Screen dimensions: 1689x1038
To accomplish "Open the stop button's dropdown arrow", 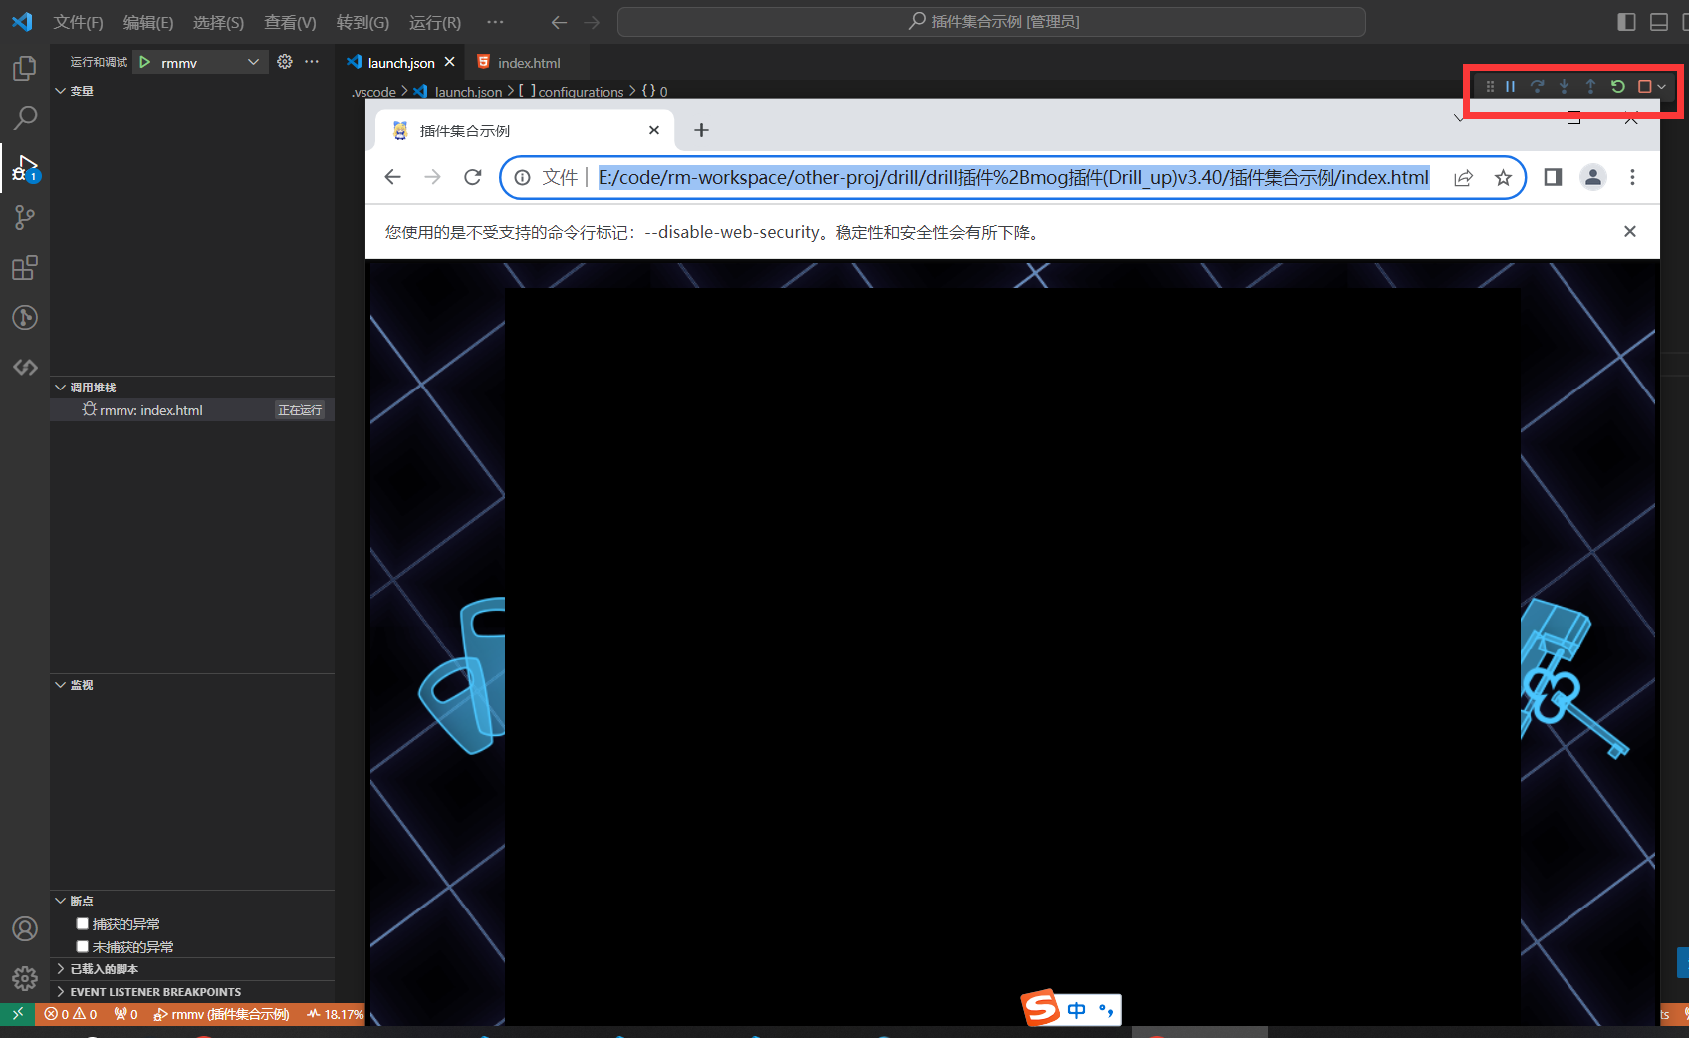I will (x=1662, y=87).
